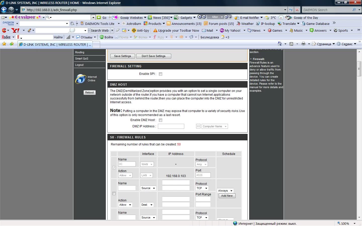This screenshot has height=226, width=362.
Task: Click the Stop loading icon
Action: (x=297, y=10)
